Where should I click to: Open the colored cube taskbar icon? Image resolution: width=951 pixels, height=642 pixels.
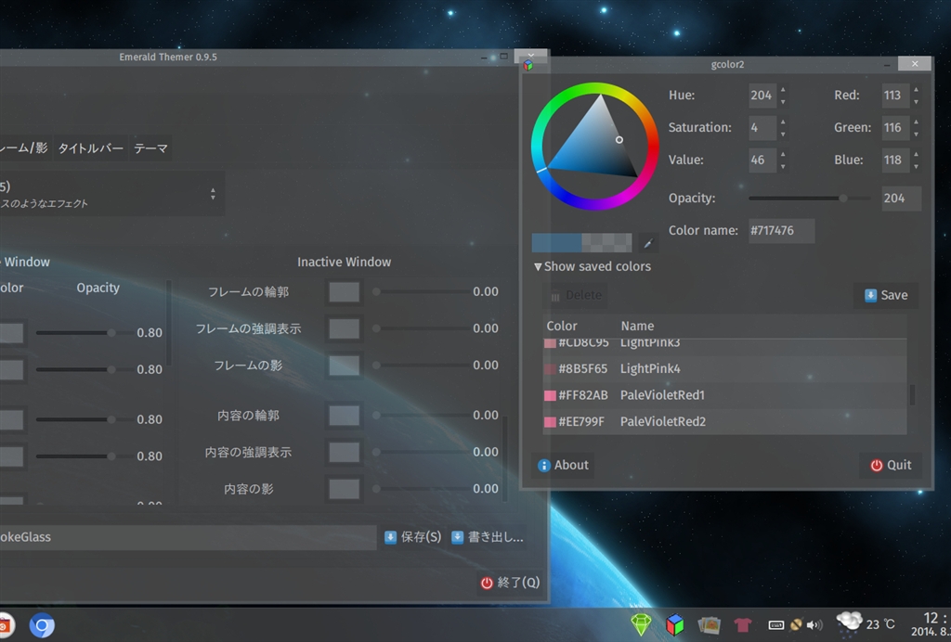pos(674,624)
